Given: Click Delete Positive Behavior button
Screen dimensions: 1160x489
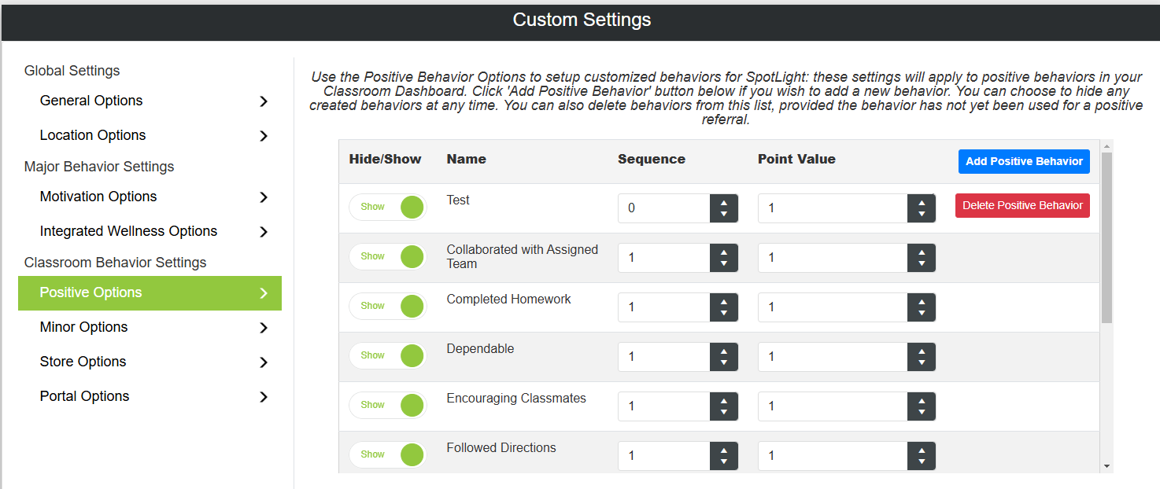Looking at the screenshot, I should (1022, 205).
